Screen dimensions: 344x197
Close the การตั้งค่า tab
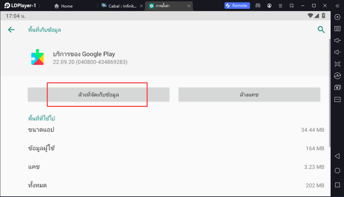click(x=189, y=6)
